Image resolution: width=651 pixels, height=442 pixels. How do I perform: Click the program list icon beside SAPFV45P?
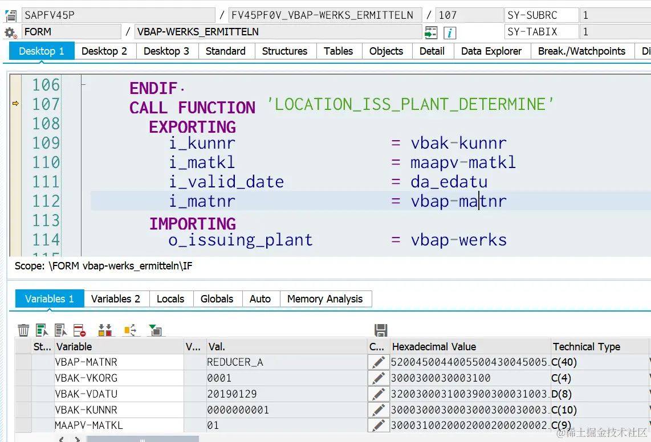(11, 16)
